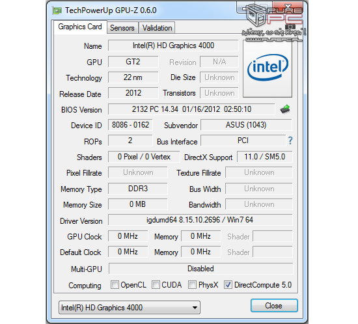The image size is (358, 324).
Task: Click the Release Date field showing 2012
Action: [133, 93]
